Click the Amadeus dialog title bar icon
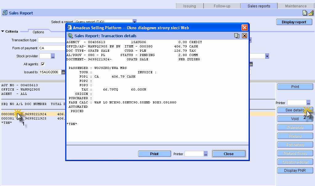Image resolution: width=315 pixels, height=186 pixels. tap(70, 27)
